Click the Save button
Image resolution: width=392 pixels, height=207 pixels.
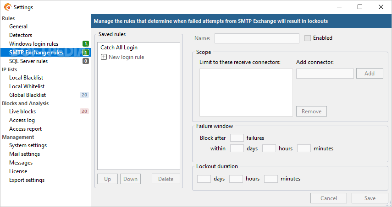[x=370, y=198]
